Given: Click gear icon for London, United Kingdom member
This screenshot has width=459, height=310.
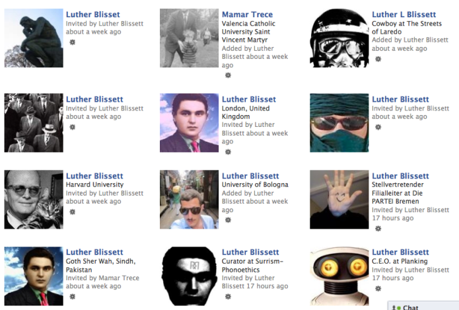Looking at the screenshot, I should pyautogui.click(x=228, y=152).
